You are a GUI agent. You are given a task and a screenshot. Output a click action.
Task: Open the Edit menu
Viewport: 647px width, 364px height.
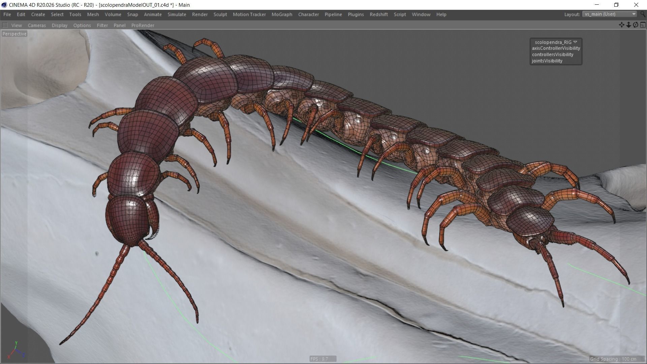point(21,14)
